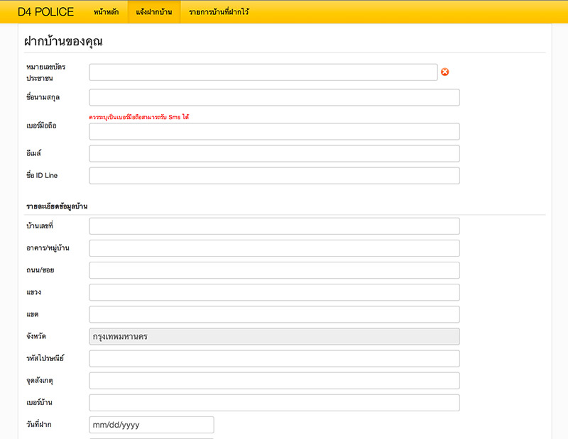Screen dimensions: 568x439
Task: Focus the เขต text box
Action: (x=274, y=314)
